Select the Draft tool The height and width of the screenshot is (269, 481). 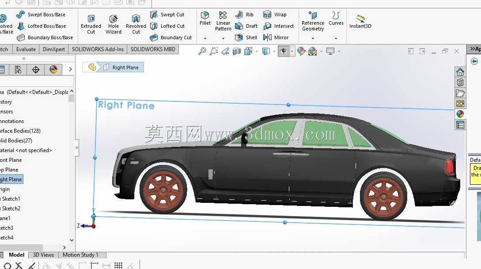tap(246, 26)
